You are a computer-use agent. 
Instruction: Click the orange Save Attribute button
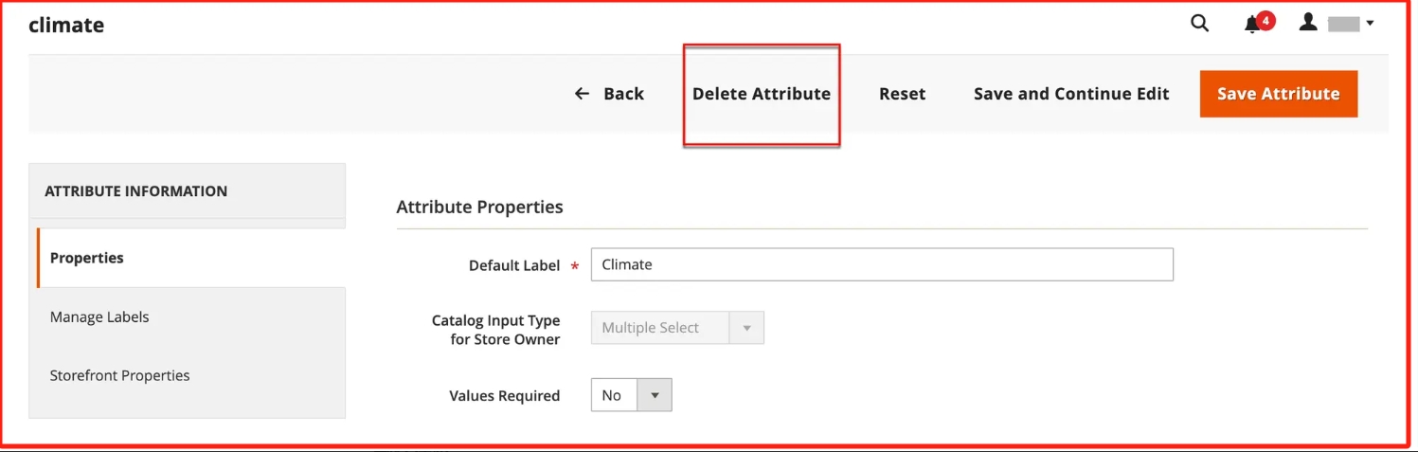click(1278, 94)
